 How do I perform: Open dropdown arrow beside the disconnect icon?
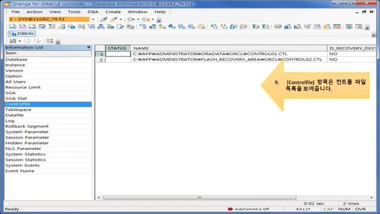tap(121, 19)
